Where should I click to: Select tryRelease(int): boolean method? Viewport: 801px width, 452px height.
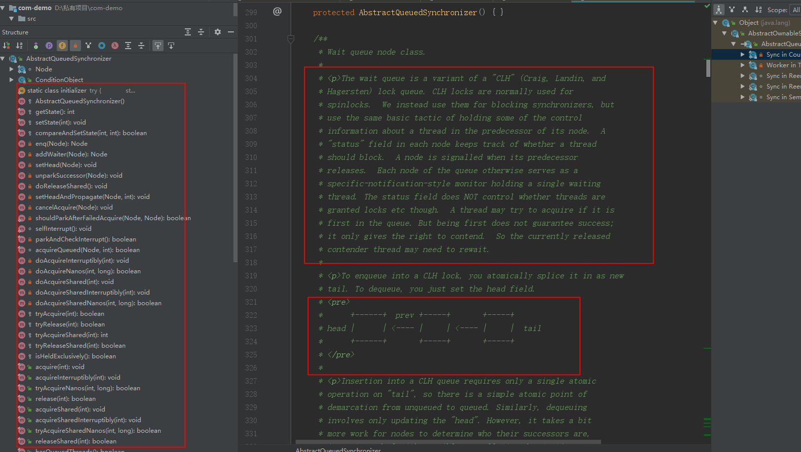[70, 324]
